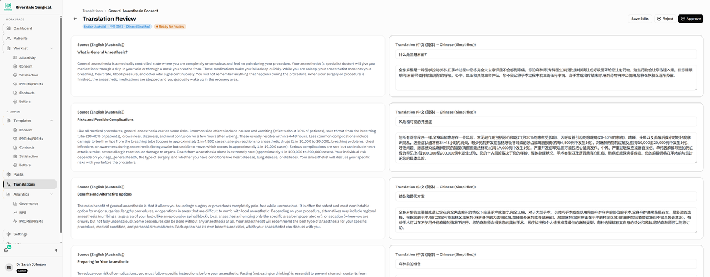Click the Governance icon under Analytics
Screen dimensions: 710x277
tap(14, 204)
